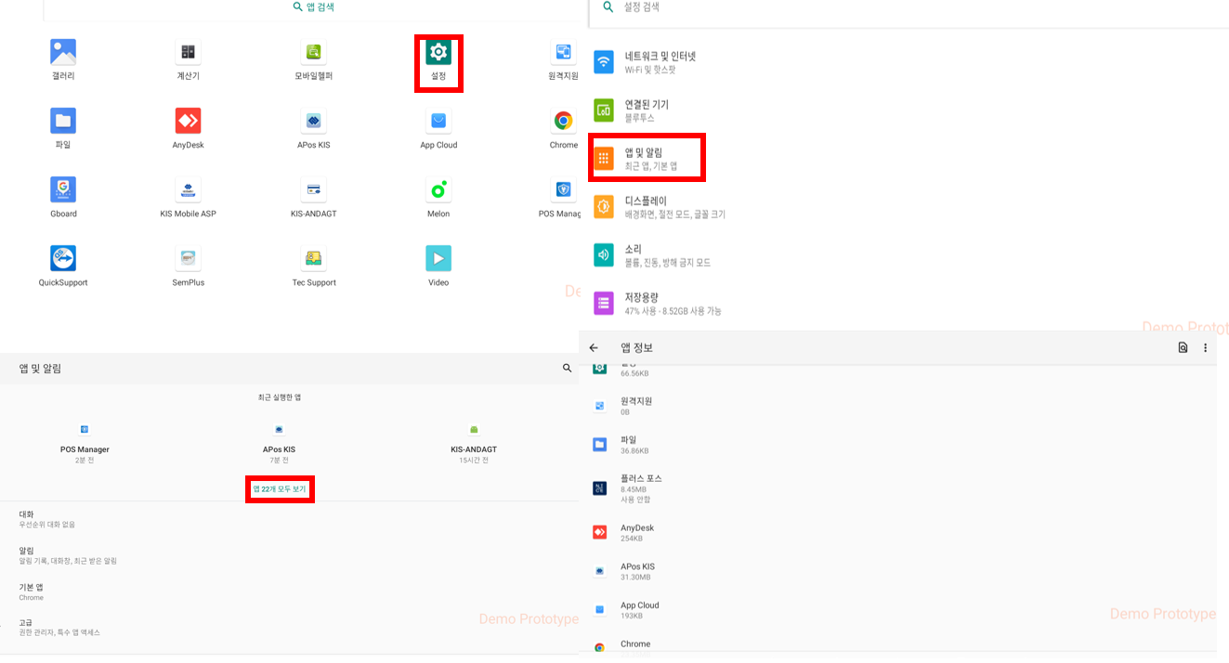Open the KIS Mobile ASP app
Image resolution: width=1229 pixels, height=663 pixels.
click(x=188, y=190)
